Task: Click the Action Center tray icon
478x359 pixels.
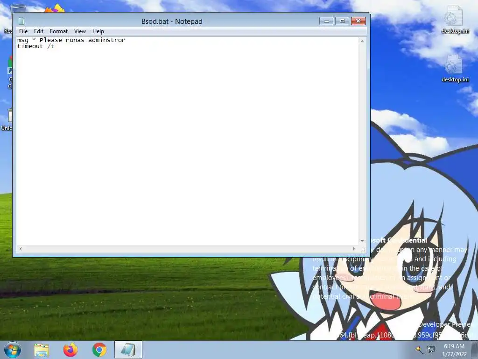Action: click(x=419, y=350)
